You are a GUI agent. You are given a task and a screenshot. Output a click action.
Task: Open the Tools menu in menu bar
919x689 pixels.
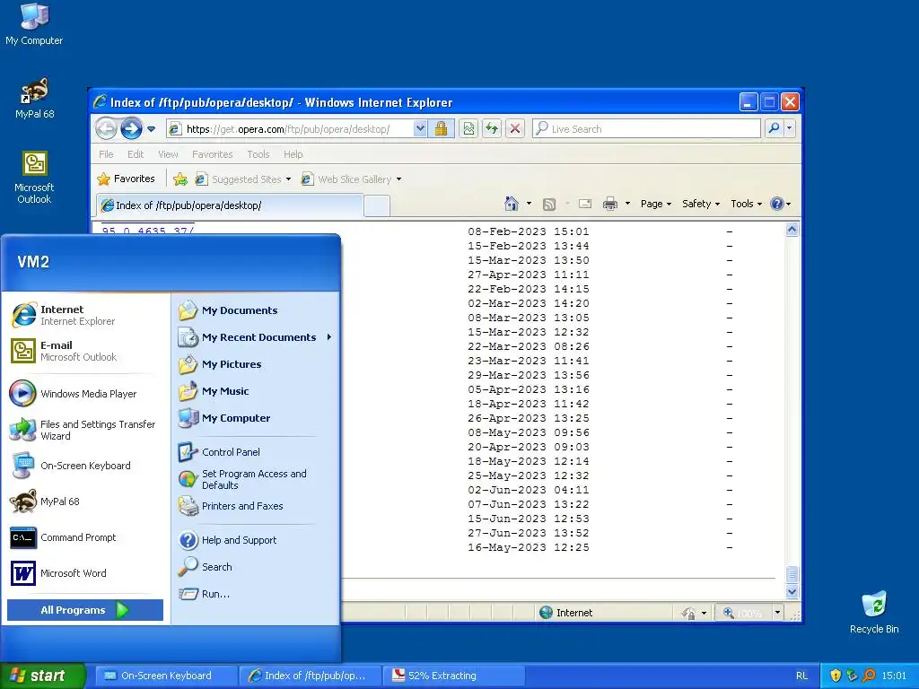(x=258, y=154)
